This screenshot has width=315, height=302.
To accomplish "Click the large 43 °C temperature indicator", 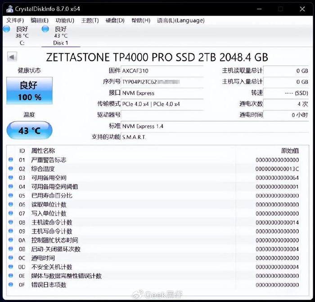I will coord(30,131).
